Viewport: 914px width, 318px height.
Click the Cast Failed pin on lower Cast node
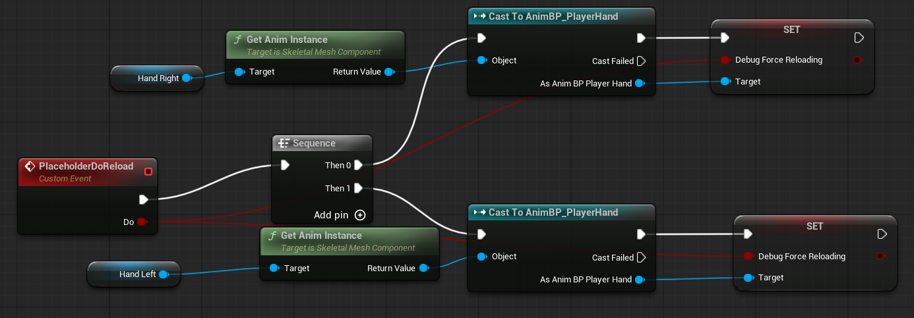[640, 258]
